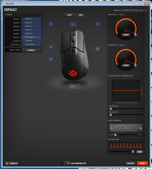
Task: Click Acceleration/Deceleration help question mark
Action: [144, 75]
